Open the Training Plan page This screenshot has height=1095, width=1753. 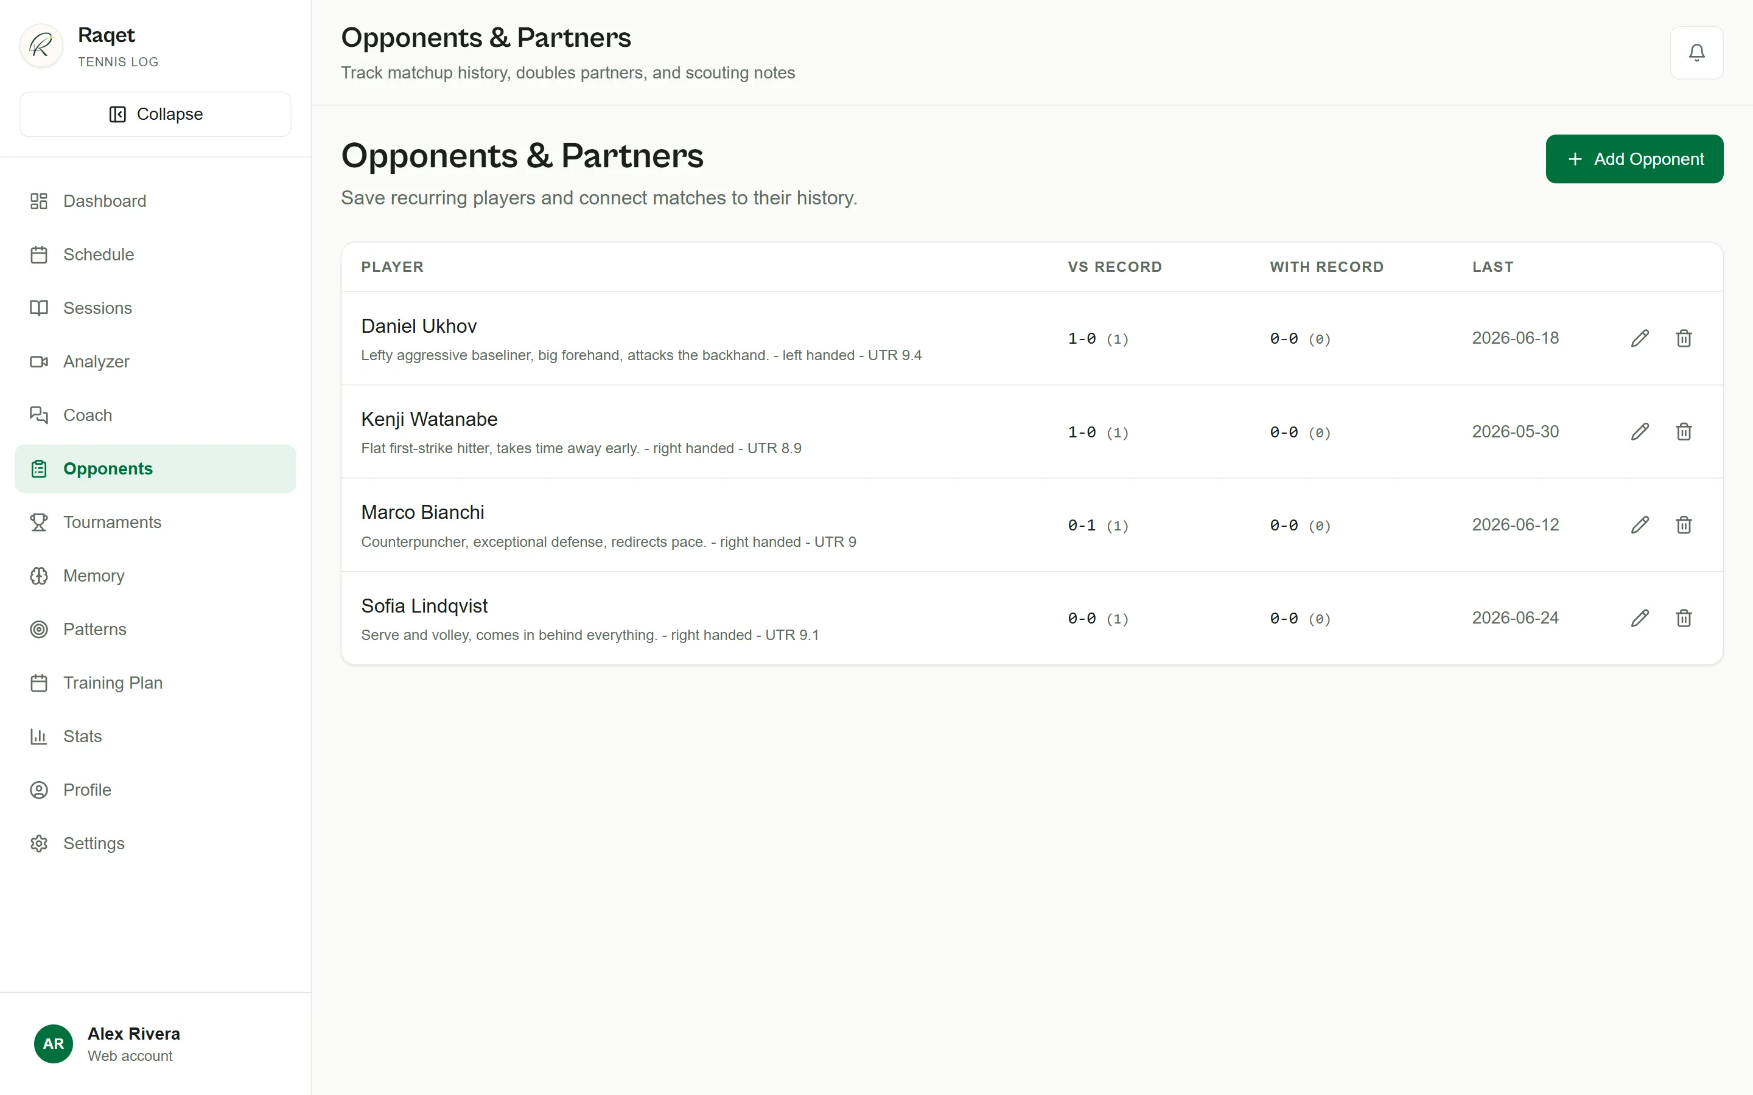(x=155, y=683)
